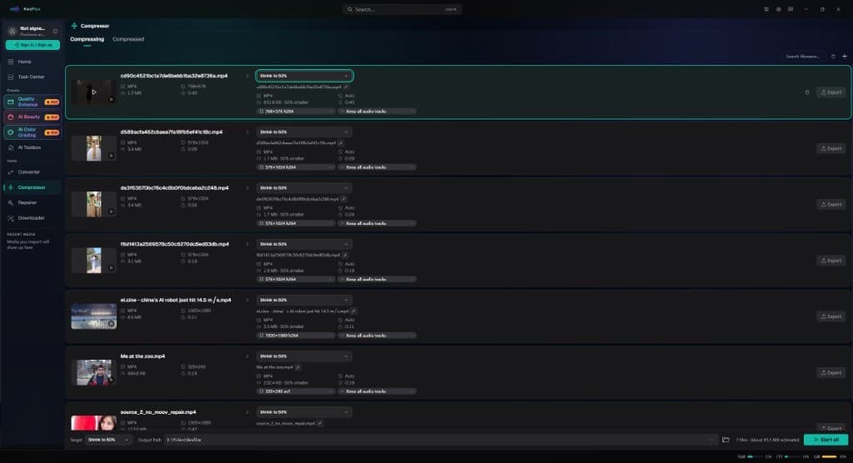This screenshot has height=463, width=853.
Task: Browse output folder icon
Action: click(726, 440)
